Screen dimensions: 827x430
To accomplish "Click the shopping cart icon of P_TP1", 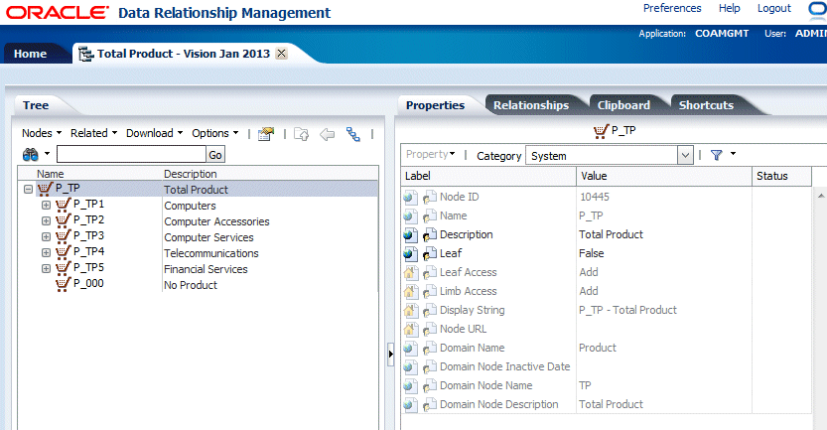I will pos(63,205).
